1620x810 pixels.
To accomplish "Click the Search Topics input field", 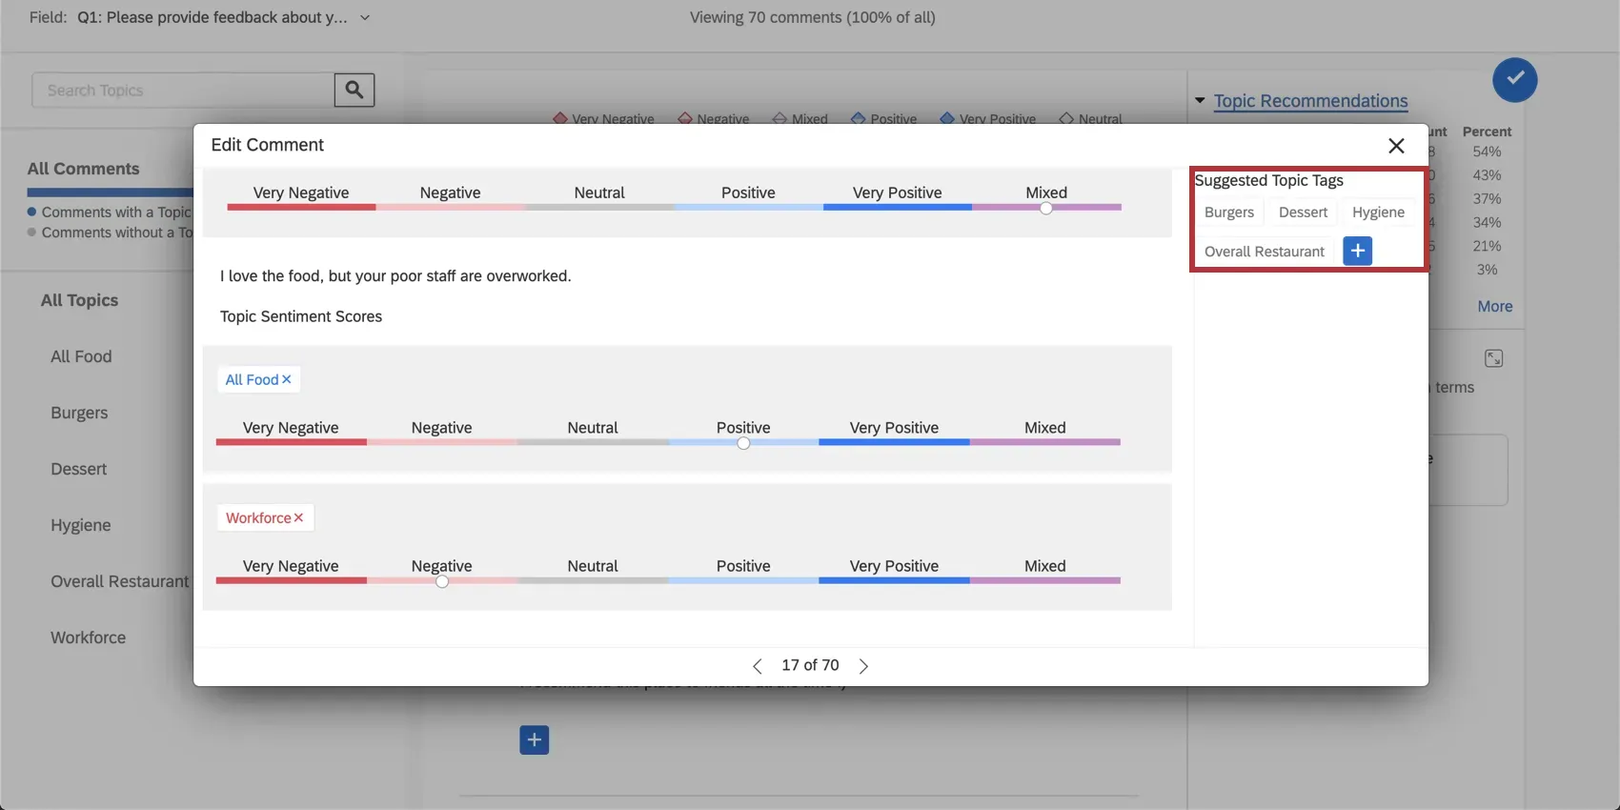I will [x=183, y=91].
